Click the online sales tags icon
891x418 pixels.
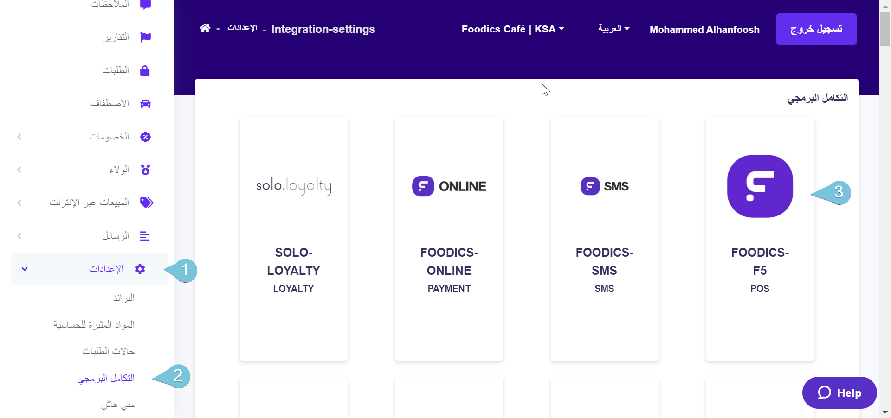(x=146, y=203)
